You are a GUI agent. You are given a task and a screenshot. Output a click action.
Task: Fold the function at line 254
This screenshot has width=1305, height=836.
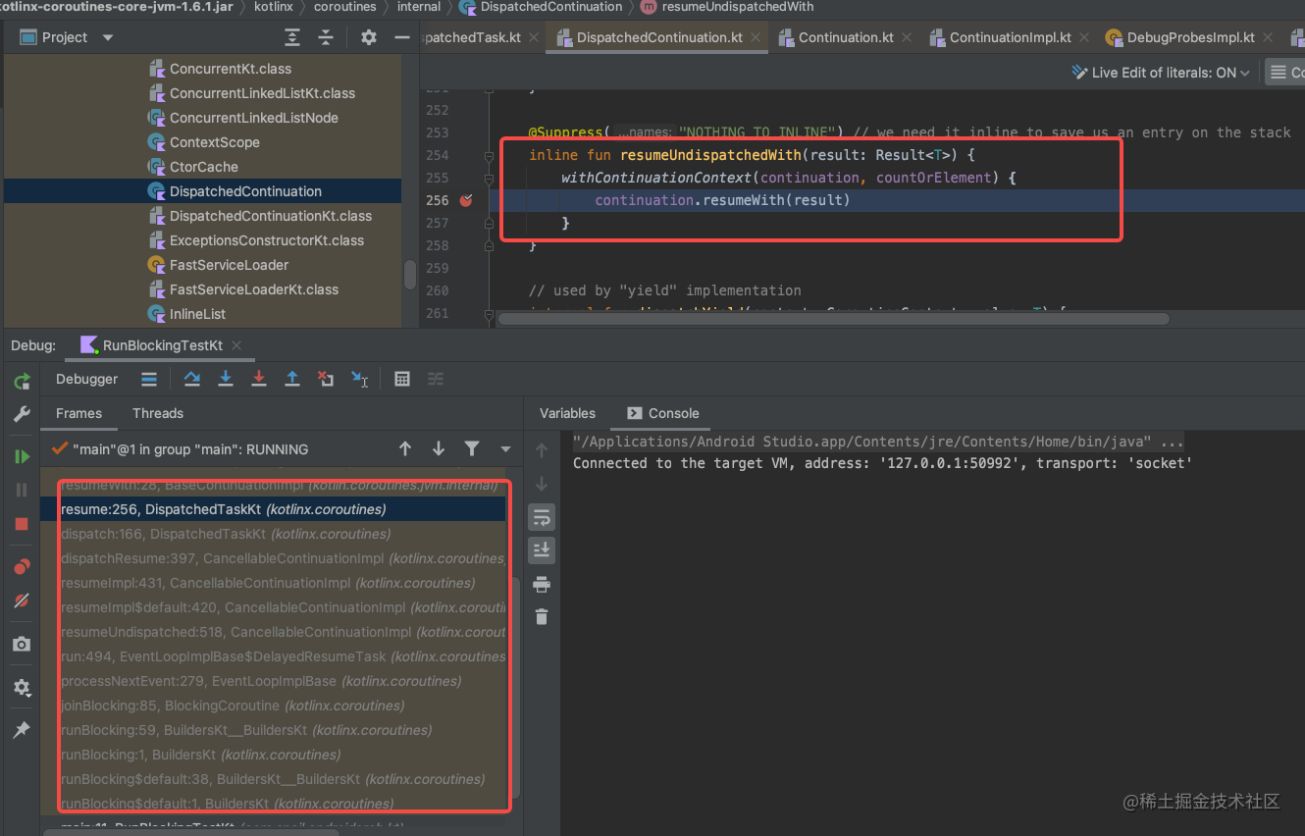pos(490,155)
